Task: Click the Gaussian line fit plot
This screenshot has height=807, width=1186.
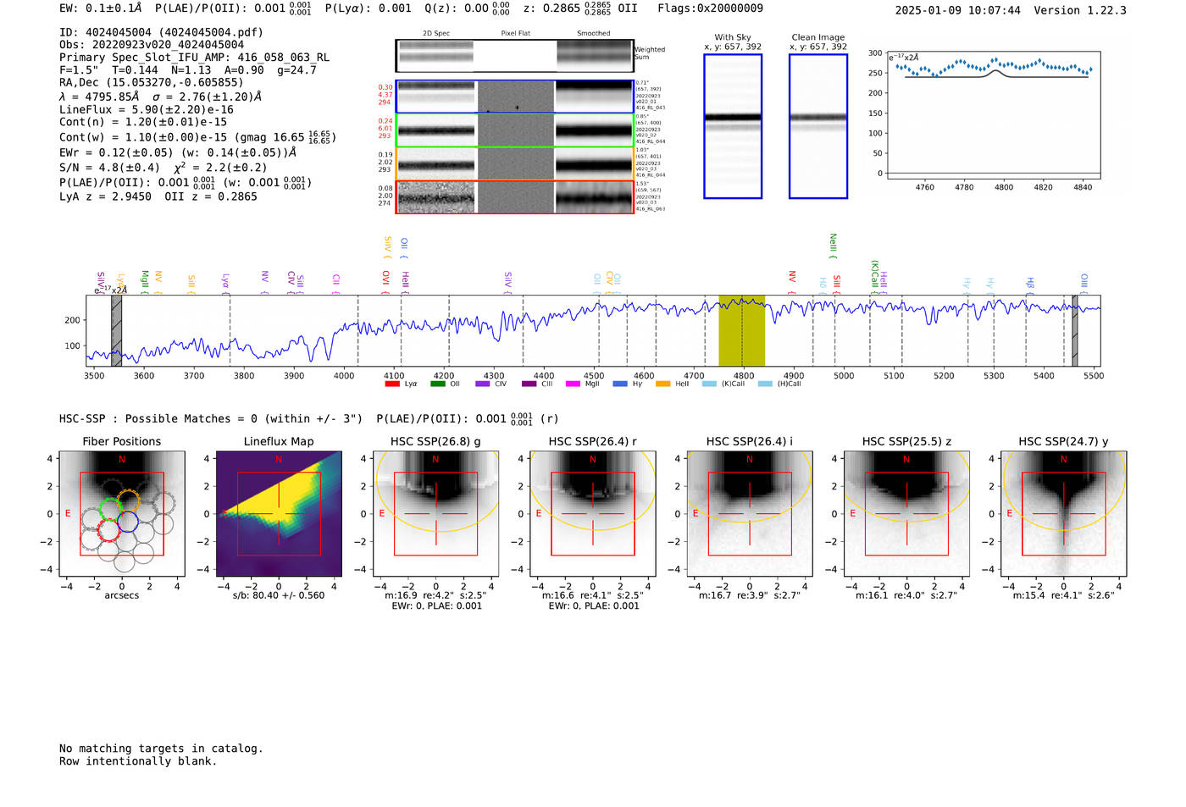Action: 994,115
